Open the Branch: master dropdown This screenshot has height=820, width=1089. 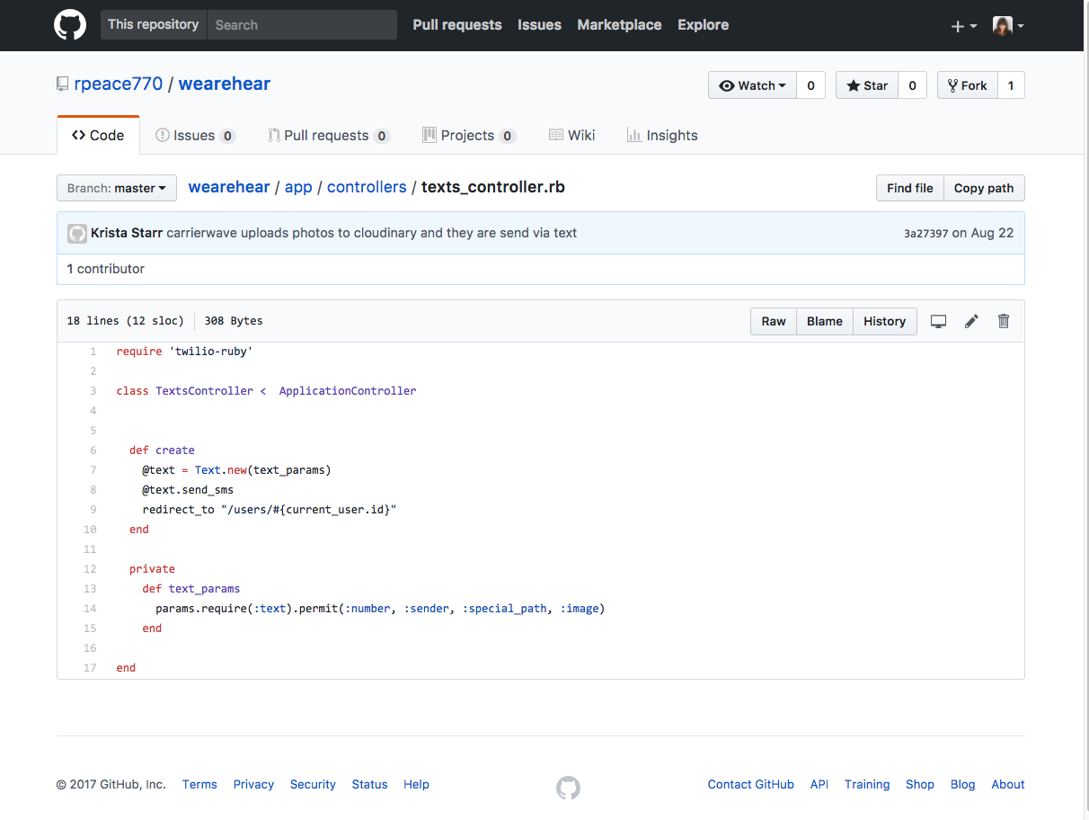coord(117,188)
